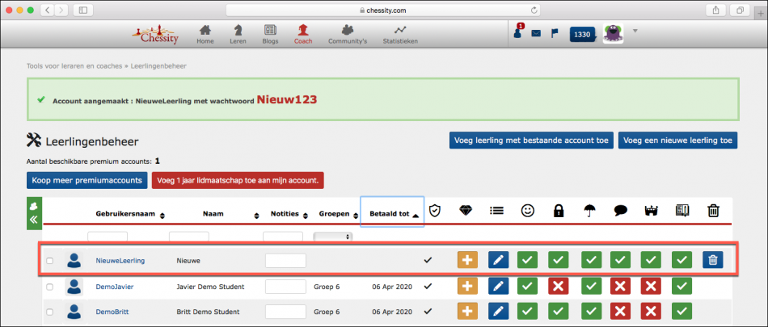The width and height of the screenshot is (768, 327).
Task: Reload the page in Safari address bar
Action: 534,10
